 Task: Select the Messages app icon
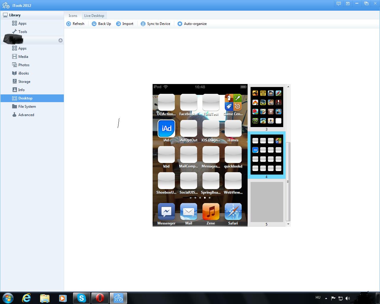pos(211,155)
